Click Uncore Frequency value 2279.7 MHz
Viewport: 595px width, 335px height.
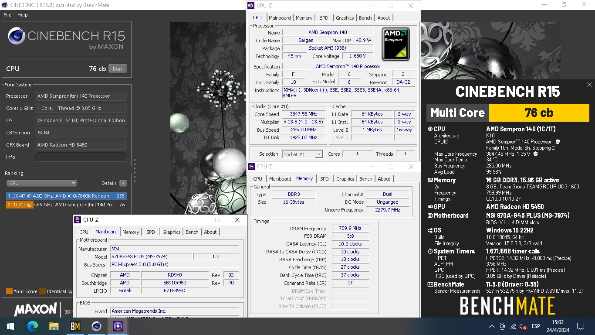click(387, 210)
